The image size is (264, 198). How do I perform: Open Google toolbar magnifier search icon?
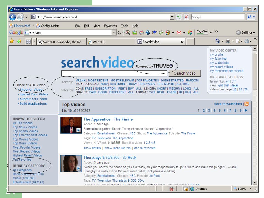point(128,32)
